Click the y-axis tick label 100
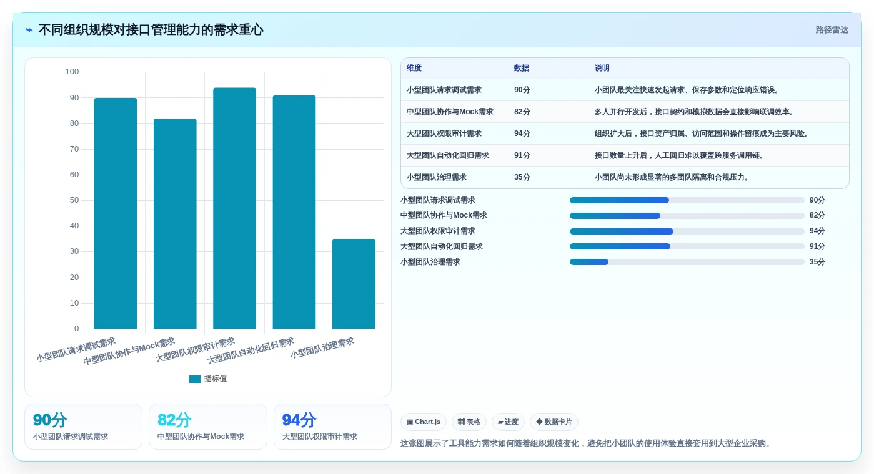874x474 pixels. (72, 72)
